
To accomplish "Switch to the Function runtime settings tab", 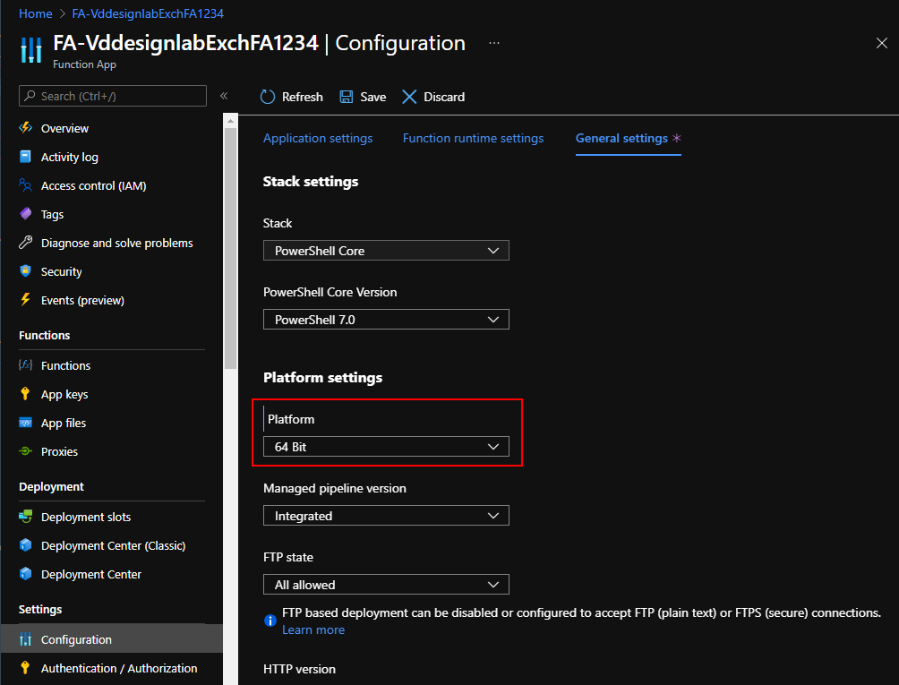I will pos(473,138).
